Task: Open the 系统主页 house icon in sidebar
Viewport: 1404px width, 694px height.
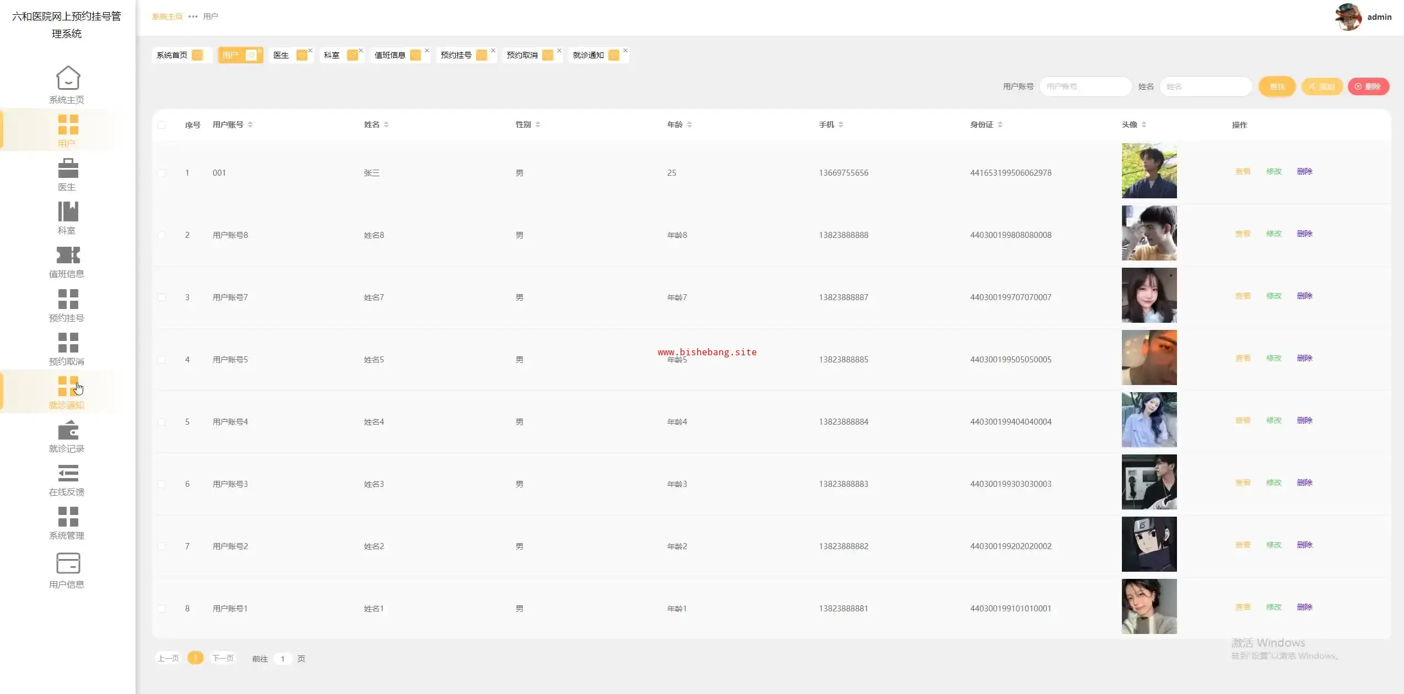Action: [68, 78]
